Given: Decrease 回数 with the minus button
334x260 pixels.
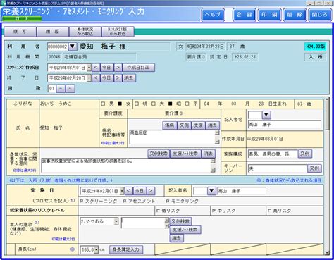Looking at the screenshot, I should point(61,89).
